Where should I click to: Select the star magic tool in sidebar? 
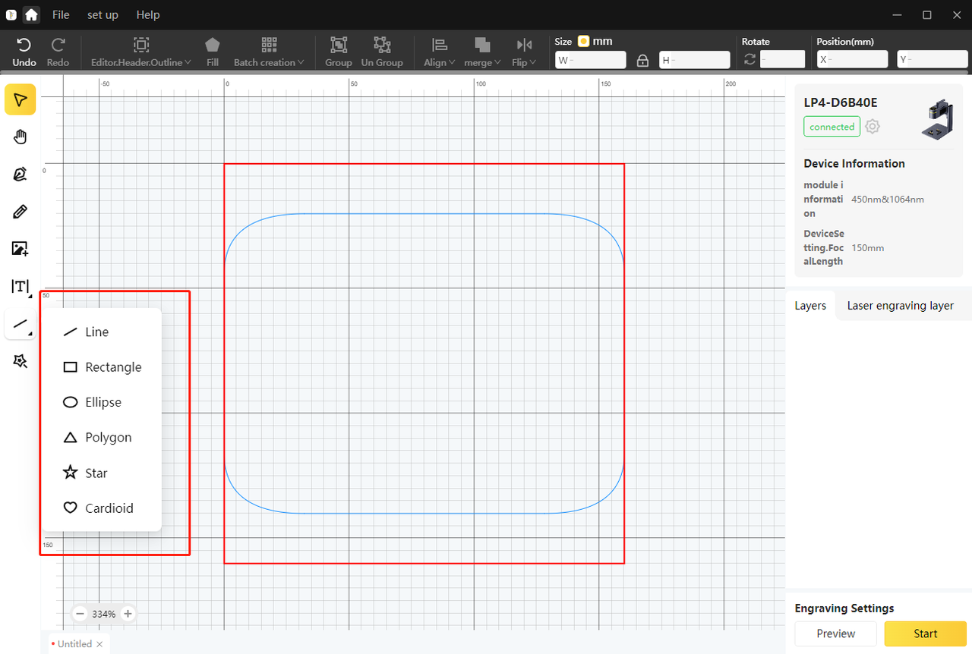pyautogui.click(x=21, y=361)
